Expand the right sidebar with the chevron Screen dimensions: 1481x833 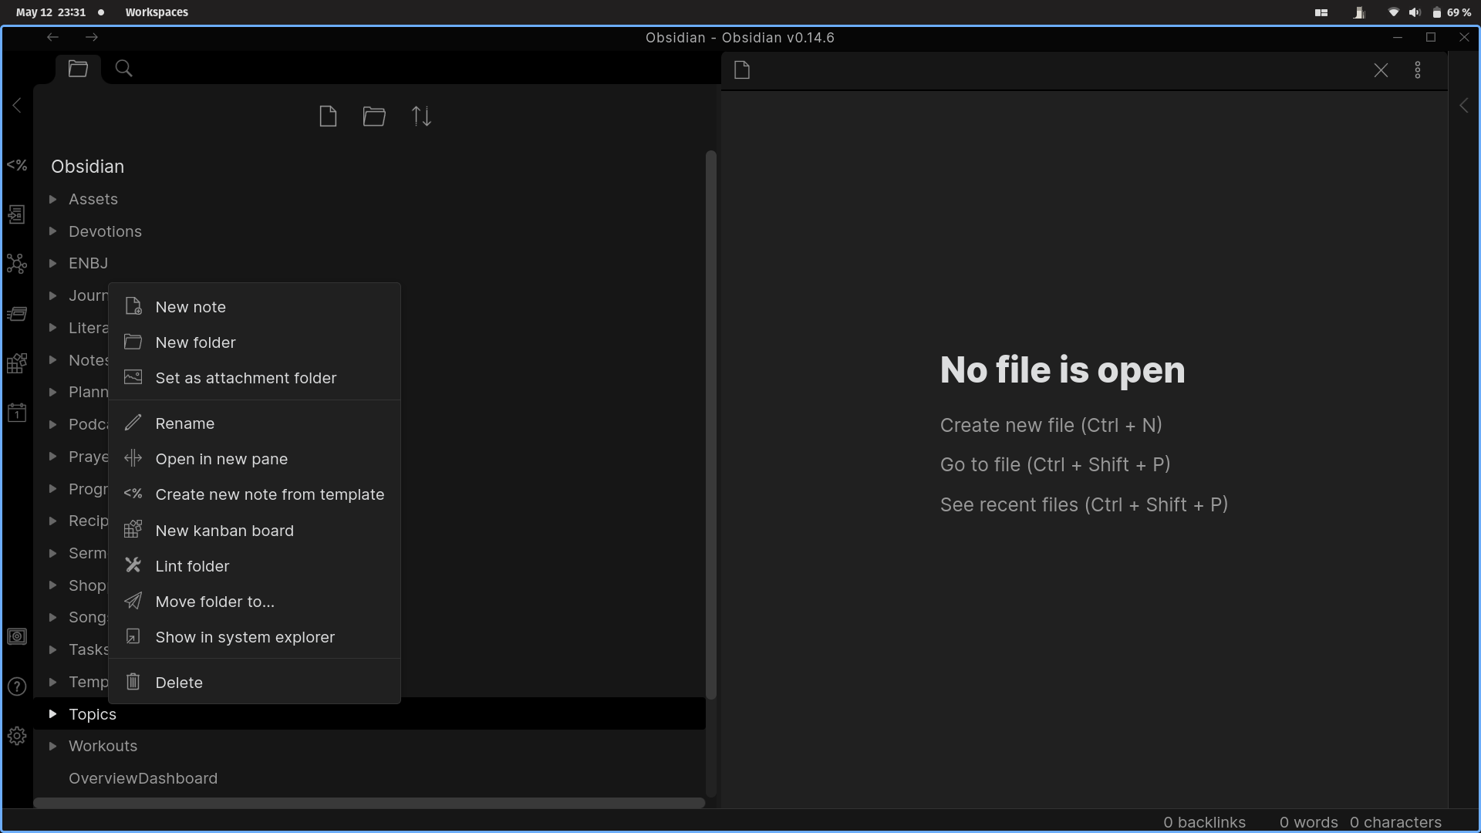click(1463, 106)
